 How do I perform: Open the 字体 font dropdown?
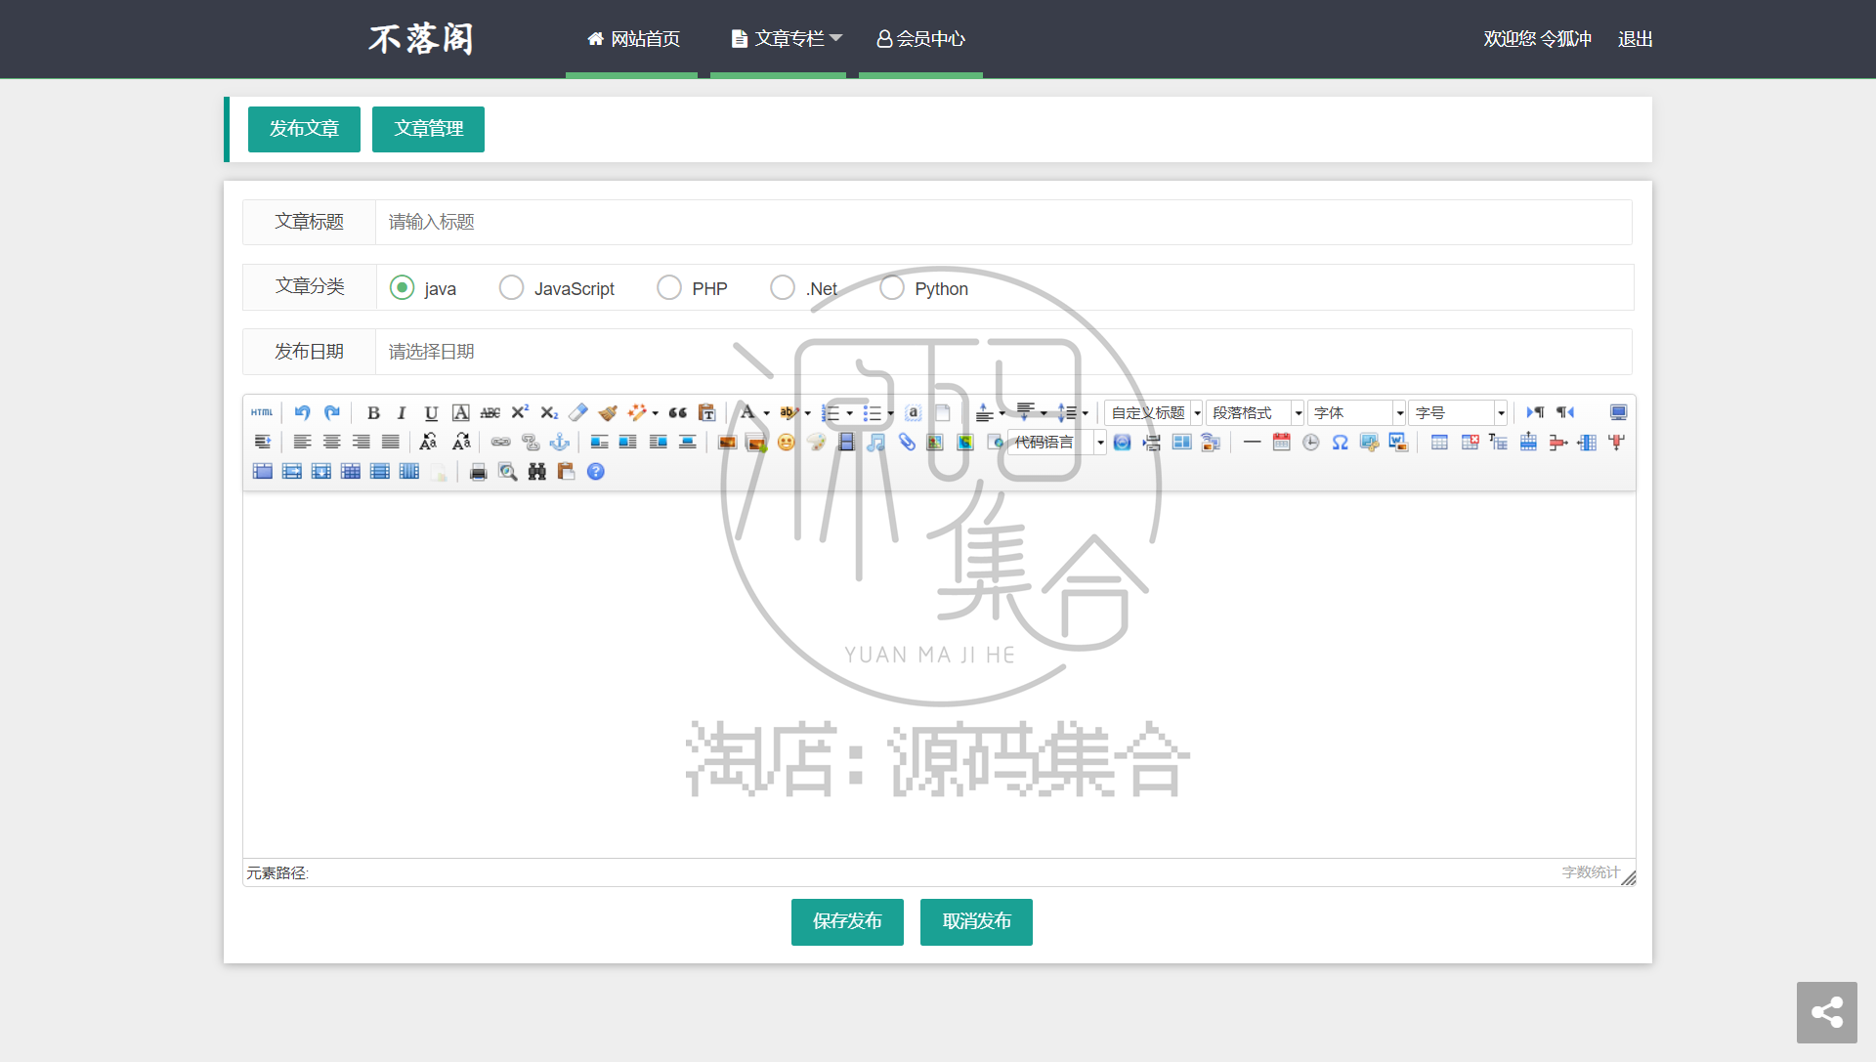point(1357,413)
